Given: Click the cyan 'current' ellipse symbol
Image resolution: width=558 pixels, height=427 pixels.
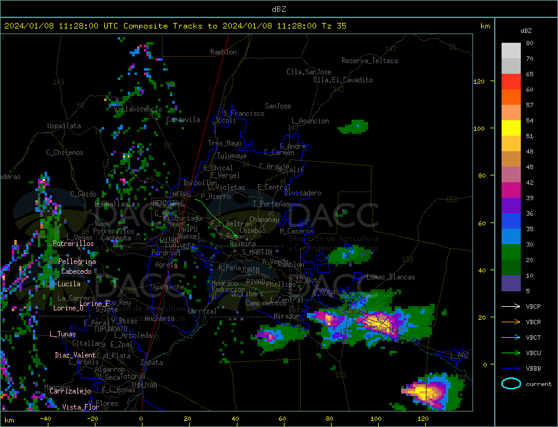Looking at the screenshot, I should tap(511, 384).
